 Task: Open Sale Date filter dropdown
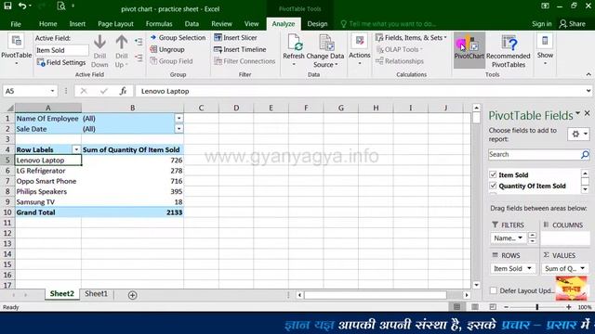coord(178,129)
